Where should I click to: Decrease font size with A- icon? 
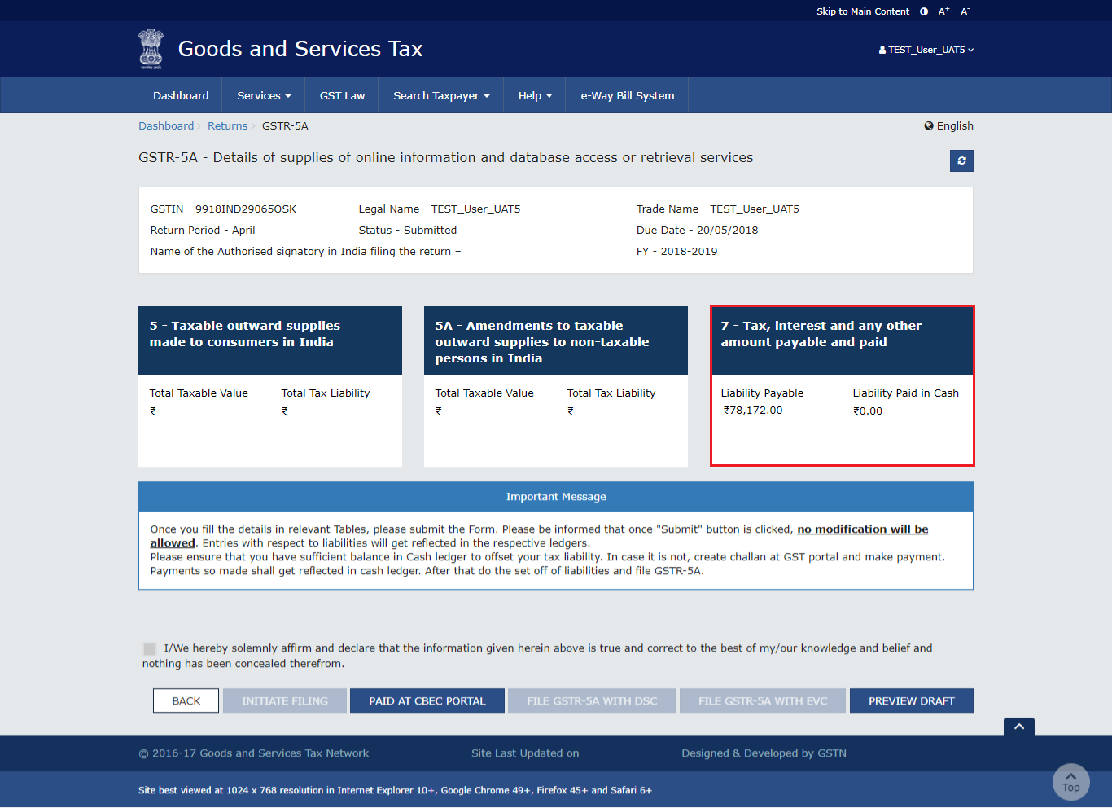965,11
